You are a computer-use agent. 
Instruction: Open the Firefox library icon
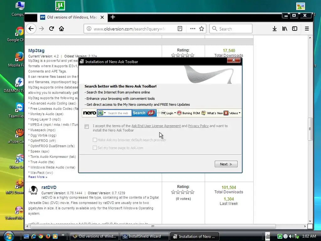tap(285, 29)
